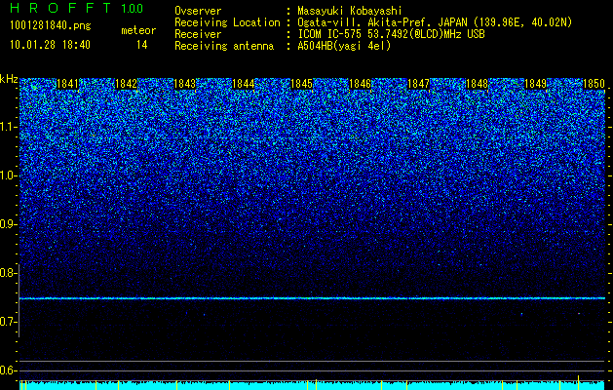The image size is (613, 390).
Task: Select the filename 1001281840.png
Action: [x=51, y=25]
